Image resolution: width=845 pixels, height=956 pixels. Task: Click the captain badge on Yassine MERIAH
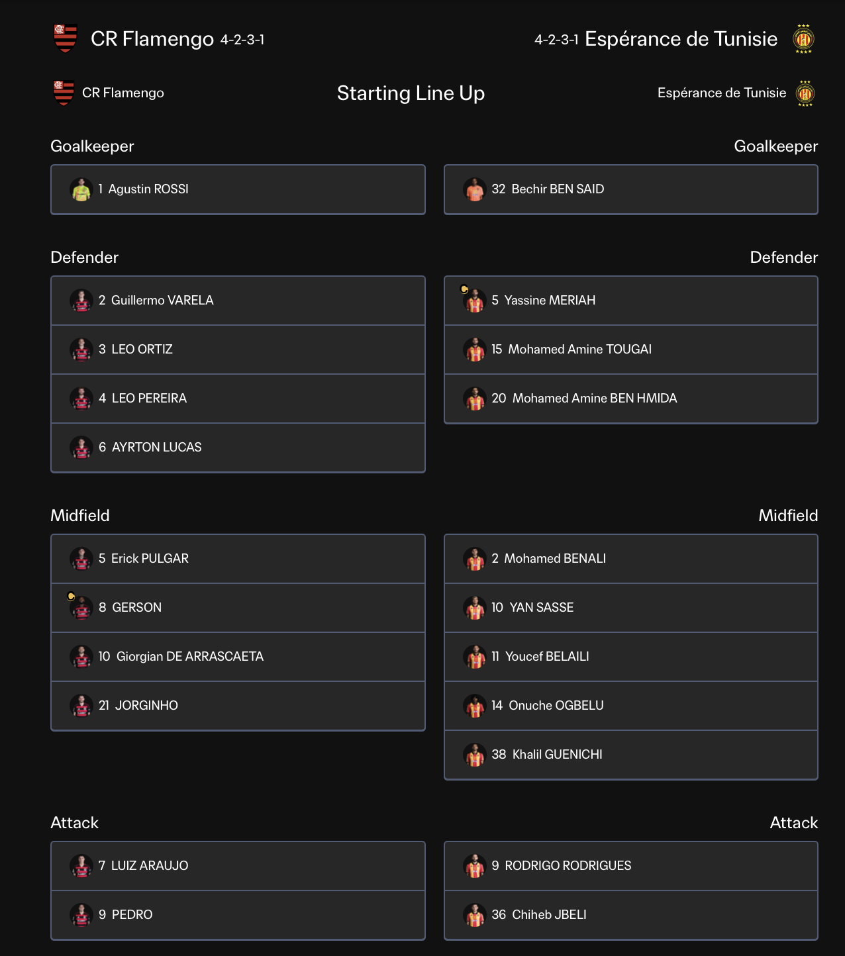tap(464, 289)
